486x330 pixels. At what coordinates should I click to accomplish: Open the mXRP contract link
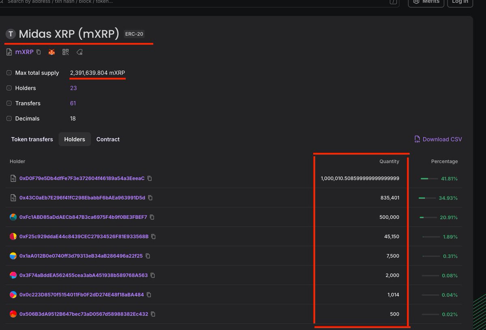click(24, 52)
